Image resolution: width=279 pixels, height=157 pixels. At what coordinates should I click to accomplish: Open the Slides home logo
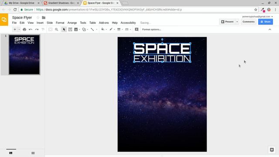tap(4, 20)
